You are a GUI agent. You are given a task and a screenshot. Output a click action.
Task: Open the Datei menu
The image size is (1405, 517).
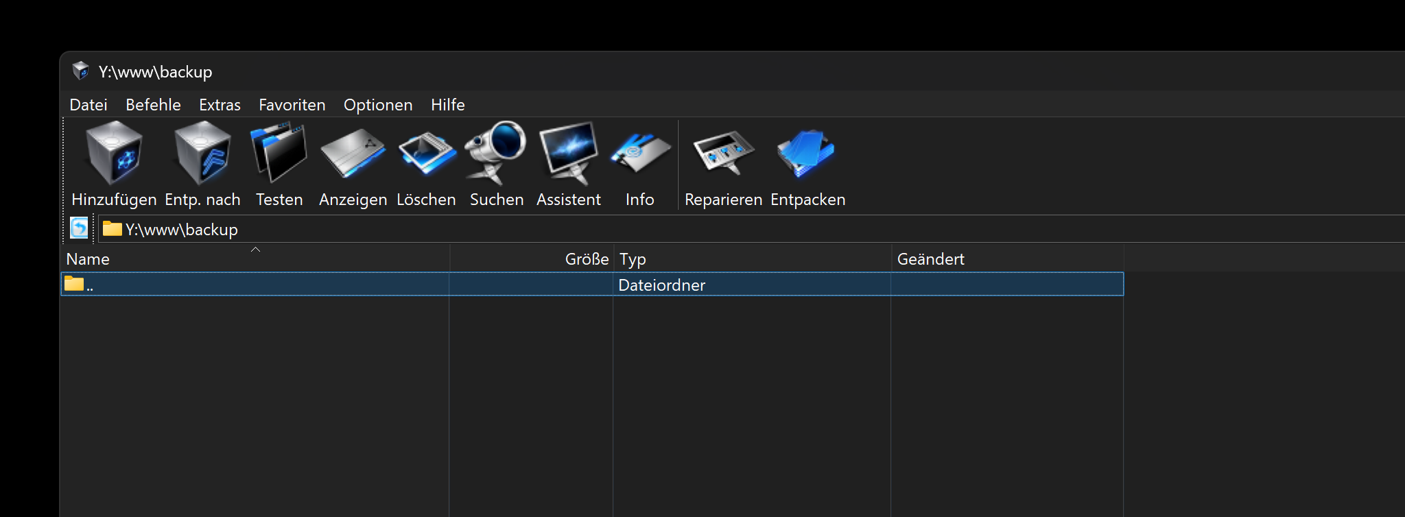click(x=88, y=105)
